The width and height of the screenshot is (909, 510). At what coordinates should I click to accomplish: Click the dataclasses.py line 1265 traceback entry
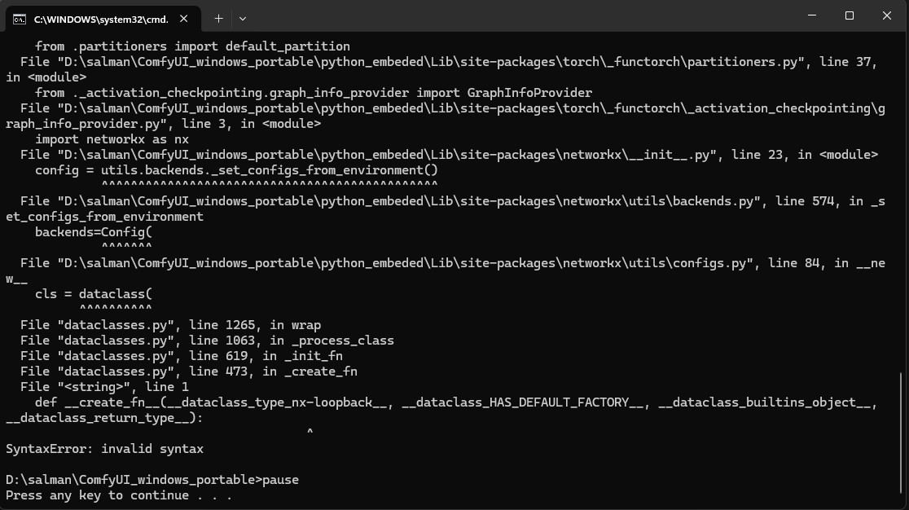click(x=171, y=325)
